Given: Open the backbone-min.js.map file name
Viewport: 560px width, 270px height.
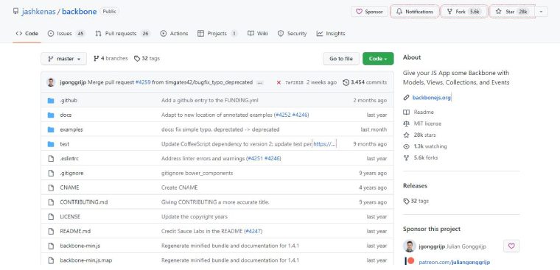Looking at the screenshot, I should click(x=85, y=260).
